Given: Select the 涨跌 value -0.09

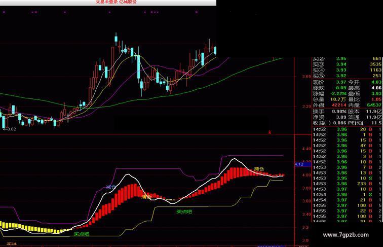Looking at the screenshot, I should click(340, 88).
